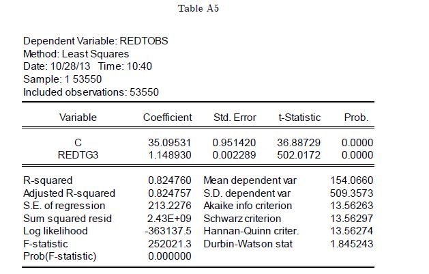Click the Included observations: 53550 line

click(x=91, y=92)
